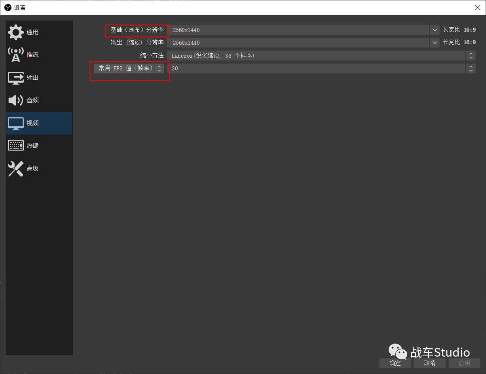Click second 长宽比 16:9 text
This screenshot has height=374, width=486.
coord(459,42)
